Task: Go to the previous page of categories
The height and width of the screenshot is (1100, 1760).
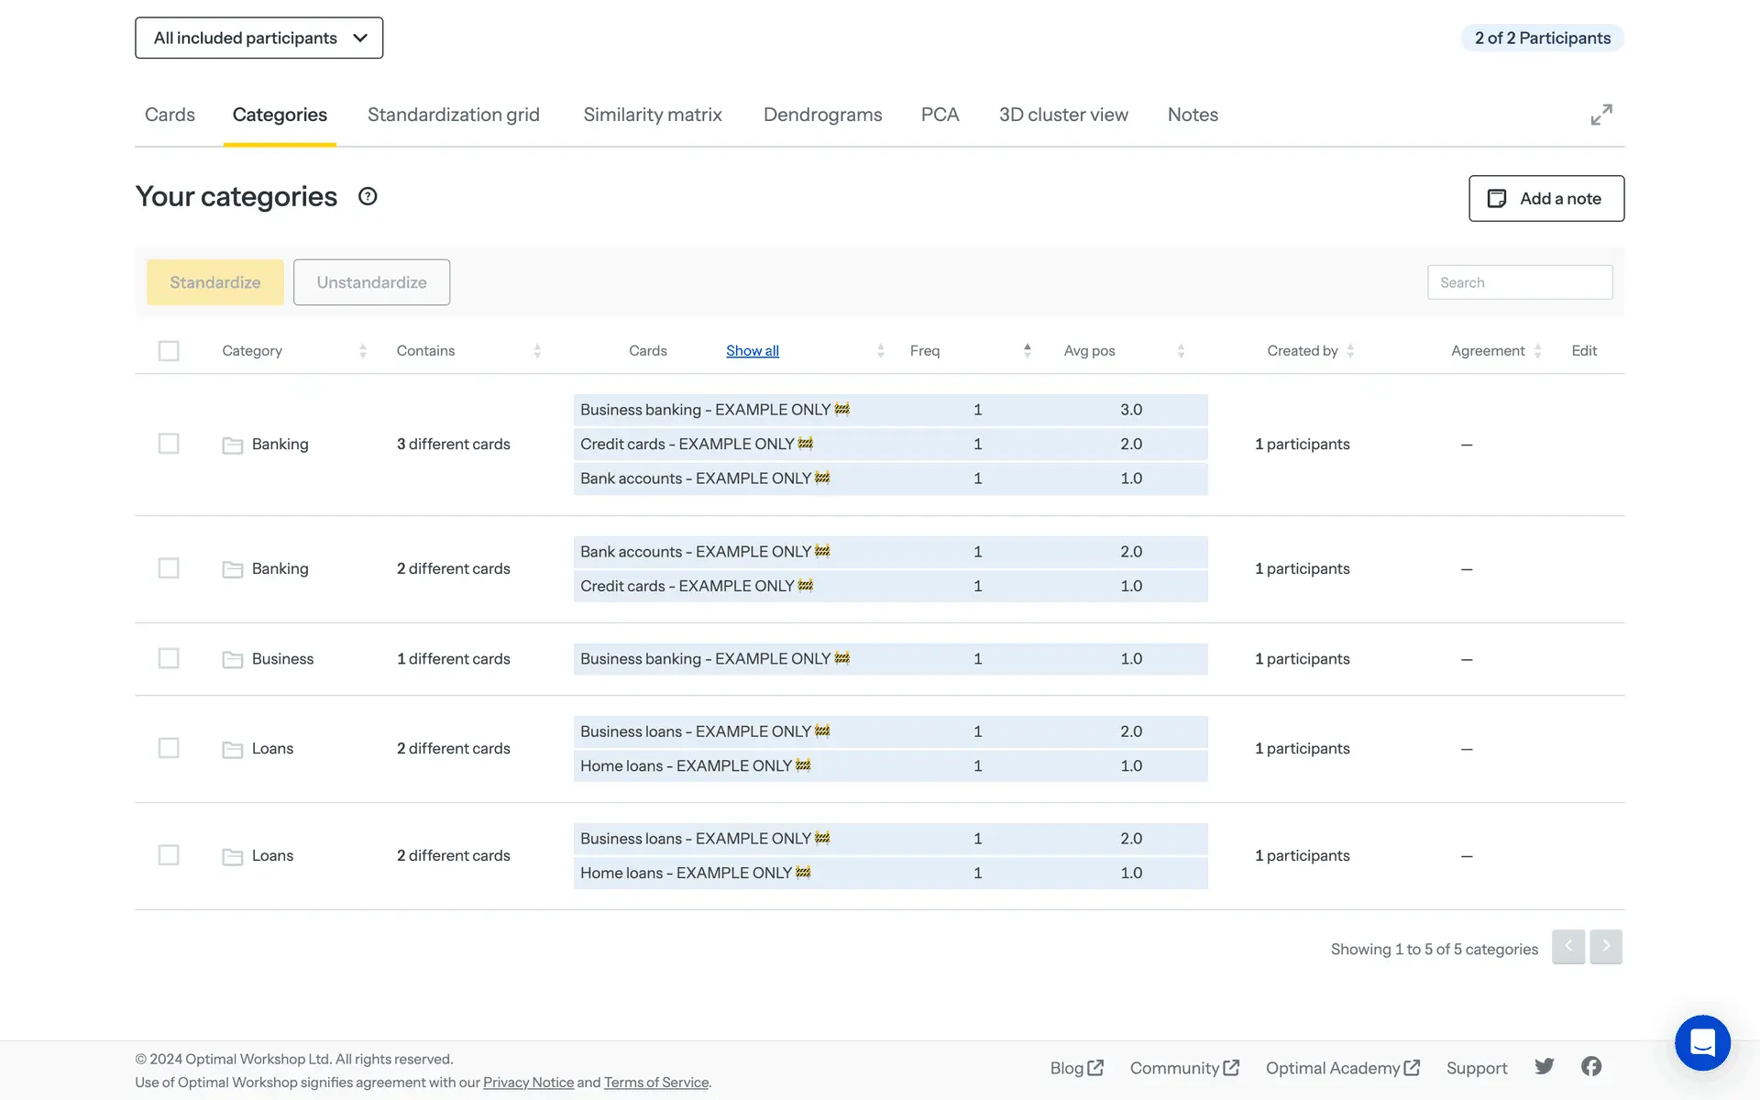Action: pyautogui.click(x=1567, y=946)
